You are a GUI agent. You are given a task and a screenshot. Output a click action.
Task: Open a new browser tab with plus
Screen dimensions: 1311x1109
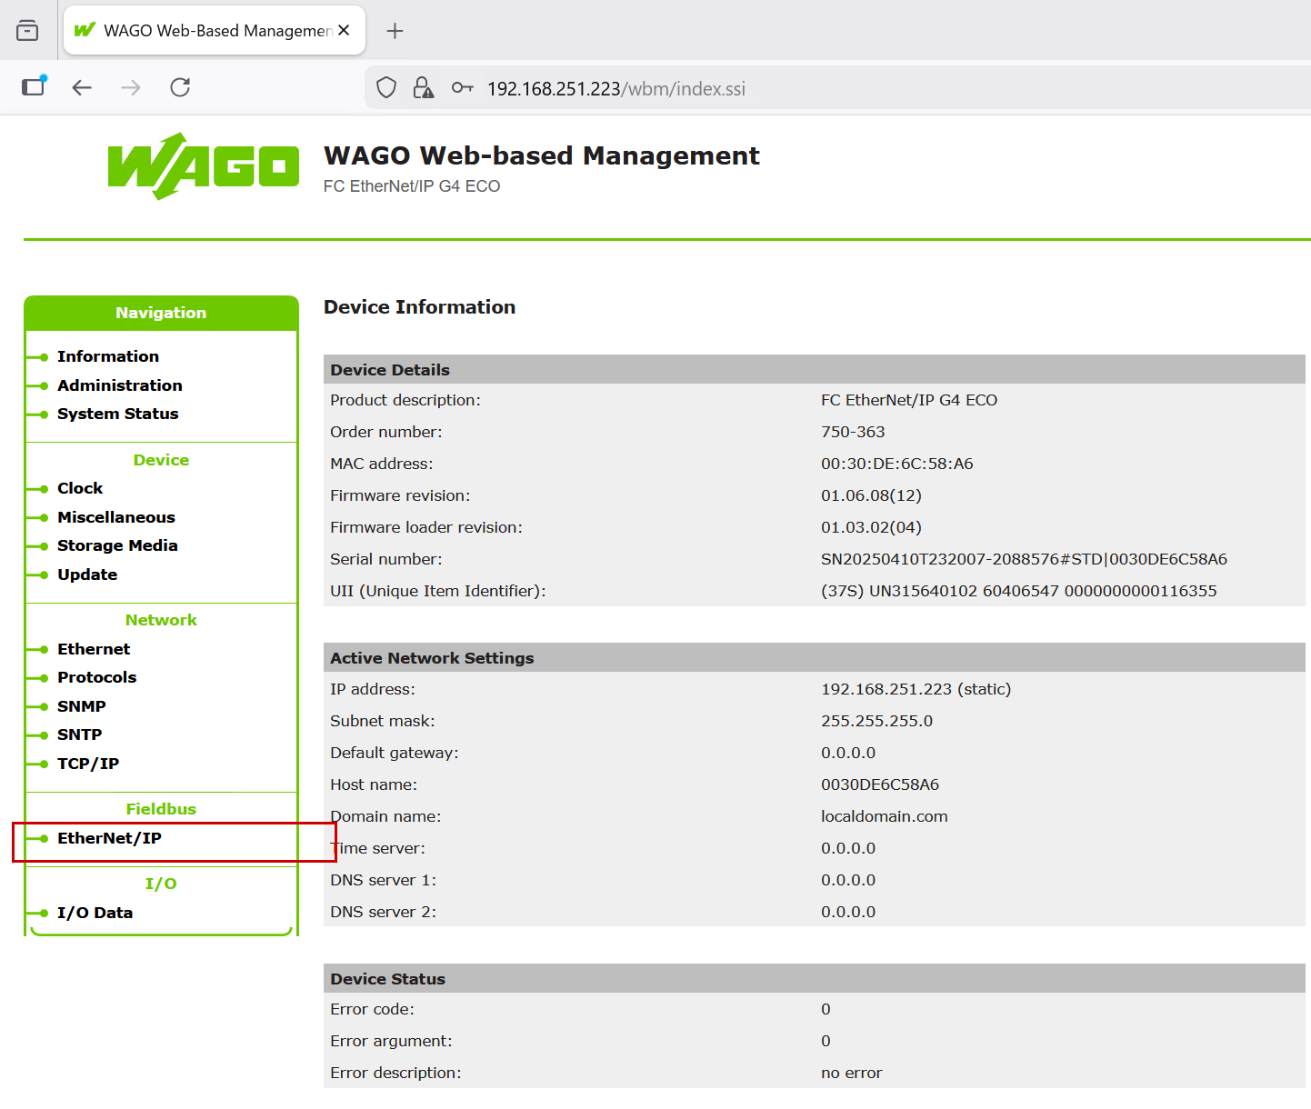pos(395,31)
